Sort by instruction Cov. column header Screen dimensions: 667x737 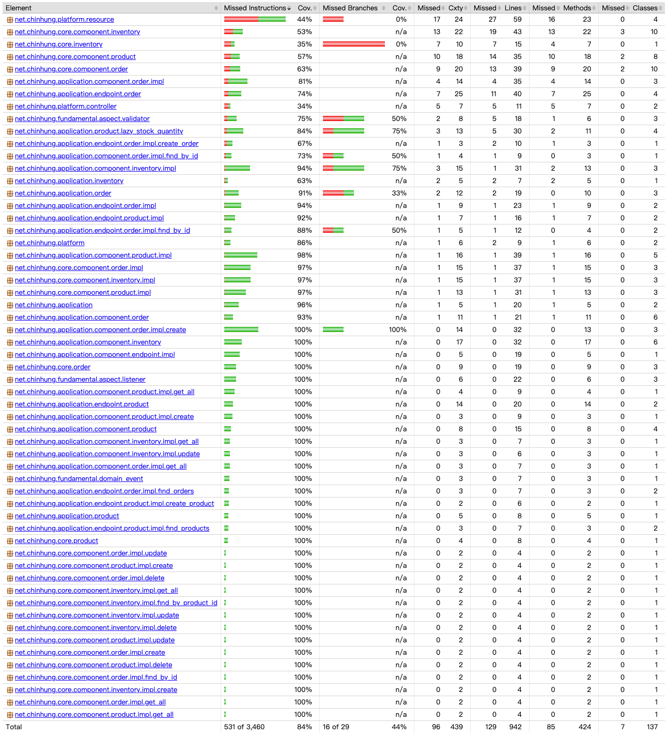click(x=306, y=8)
